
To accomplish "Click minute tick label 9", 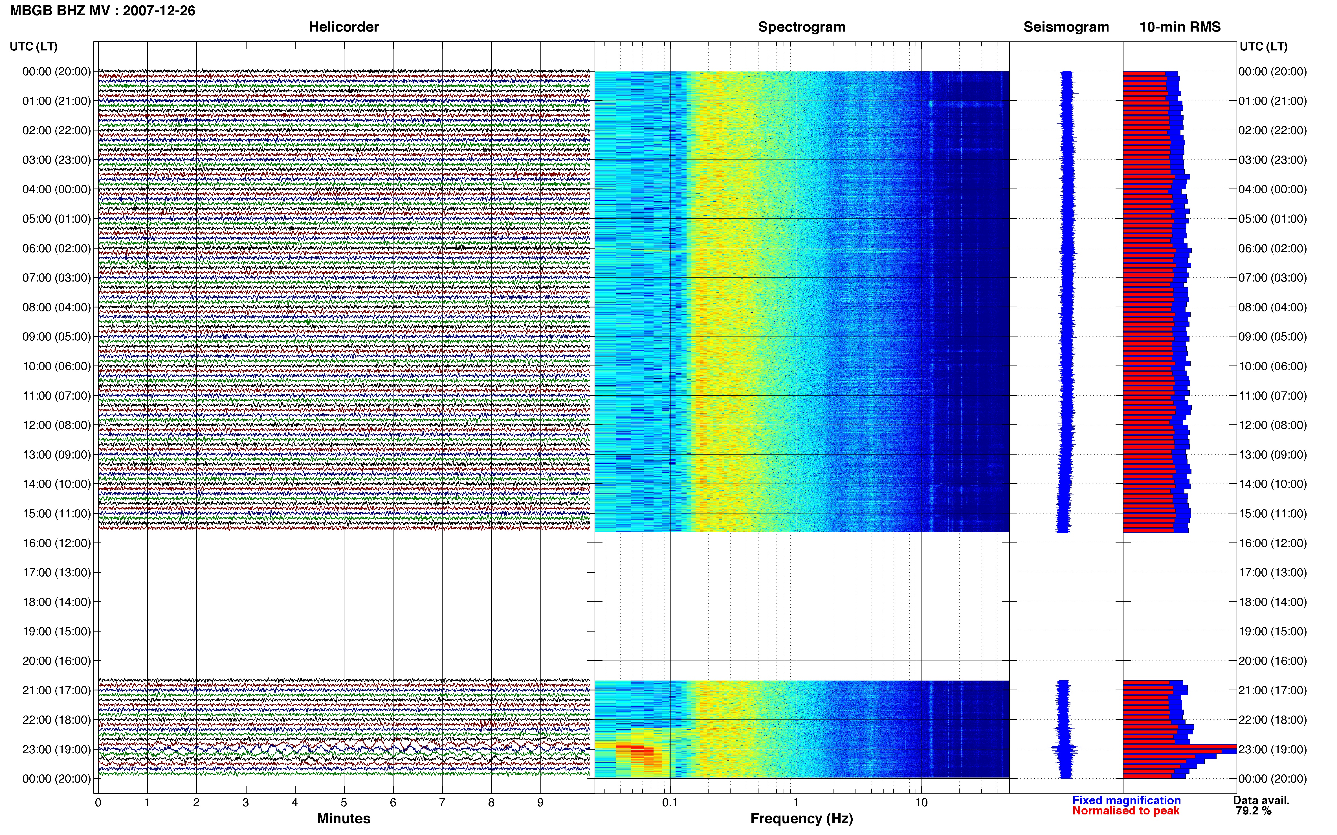I will [x=540, y=803].
